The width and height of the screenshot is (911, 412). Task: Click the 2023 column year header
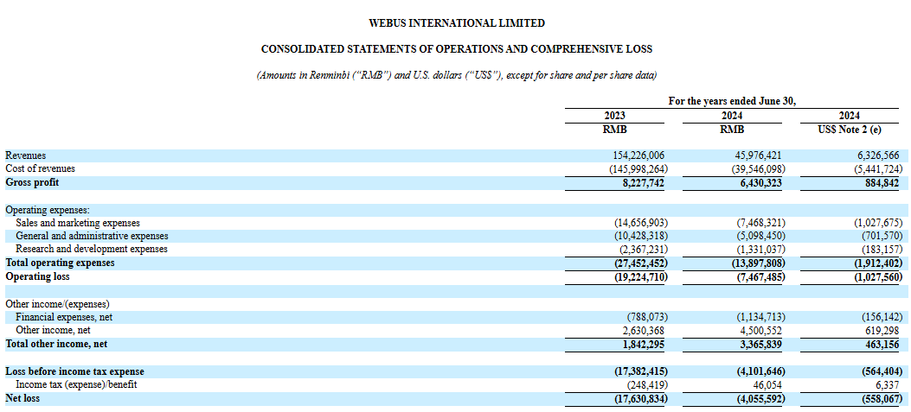tap(615, 116)
